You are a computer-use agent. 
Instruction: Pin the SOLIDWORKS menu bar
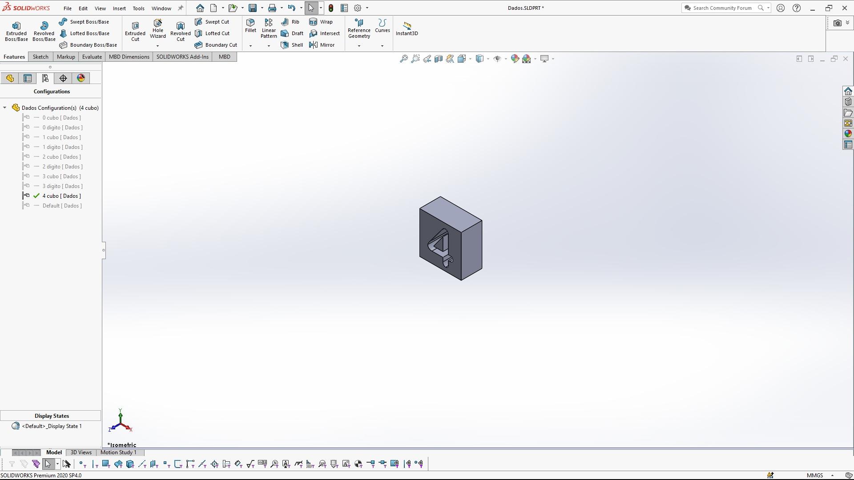point(180,8)
